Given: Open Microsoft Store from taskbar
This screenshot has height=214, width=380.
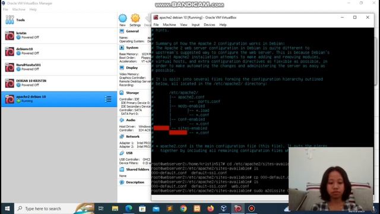Looking at the screenshot, I should [x=142, y=209].
